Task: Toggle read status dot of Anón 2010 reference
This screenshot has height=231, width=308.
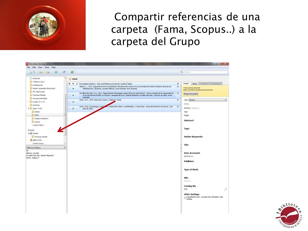Action: [73, 109]
